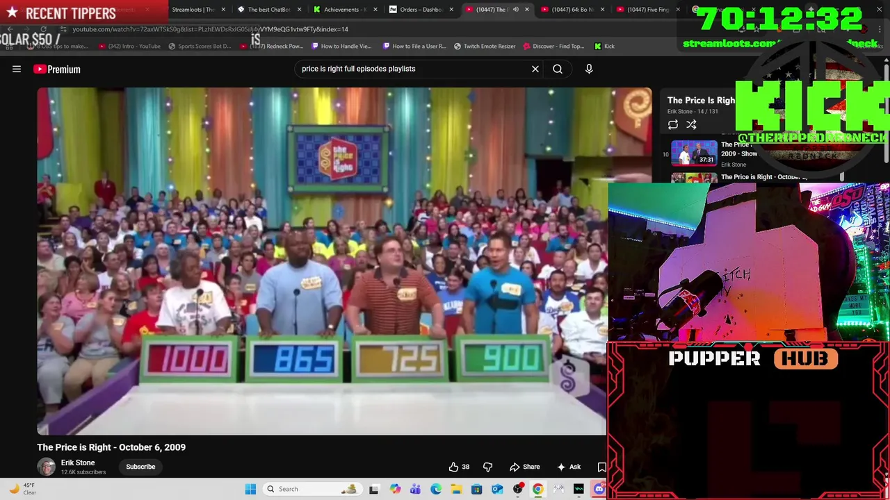Play the 37:31 playlist video thumbnail
890x500 pixels.
pos(694,153)
